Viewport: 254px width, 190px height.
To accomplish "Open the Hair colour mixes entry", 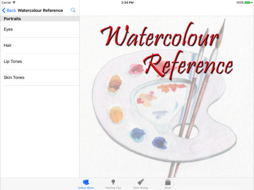I will (40, 45).
